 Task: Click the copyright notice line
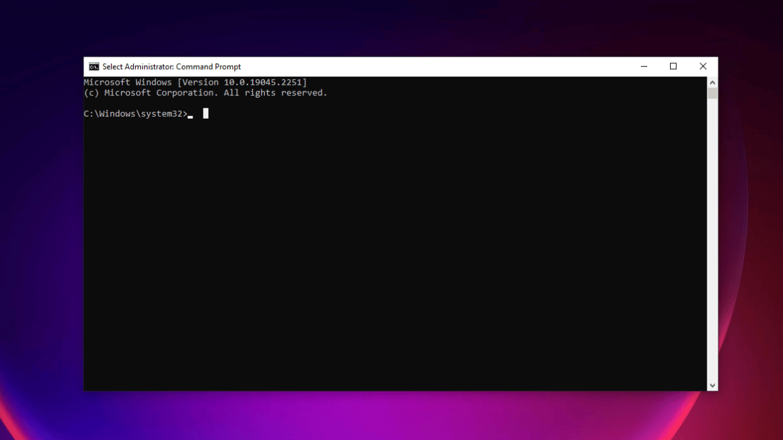[205, 93]
